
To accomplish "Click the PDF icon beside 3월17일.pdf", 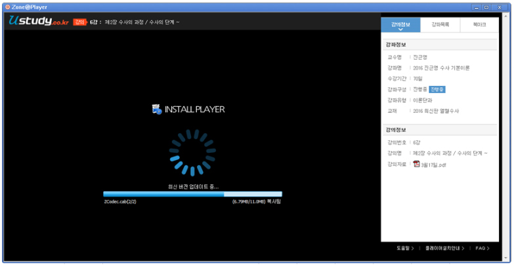I will (416, 164).
